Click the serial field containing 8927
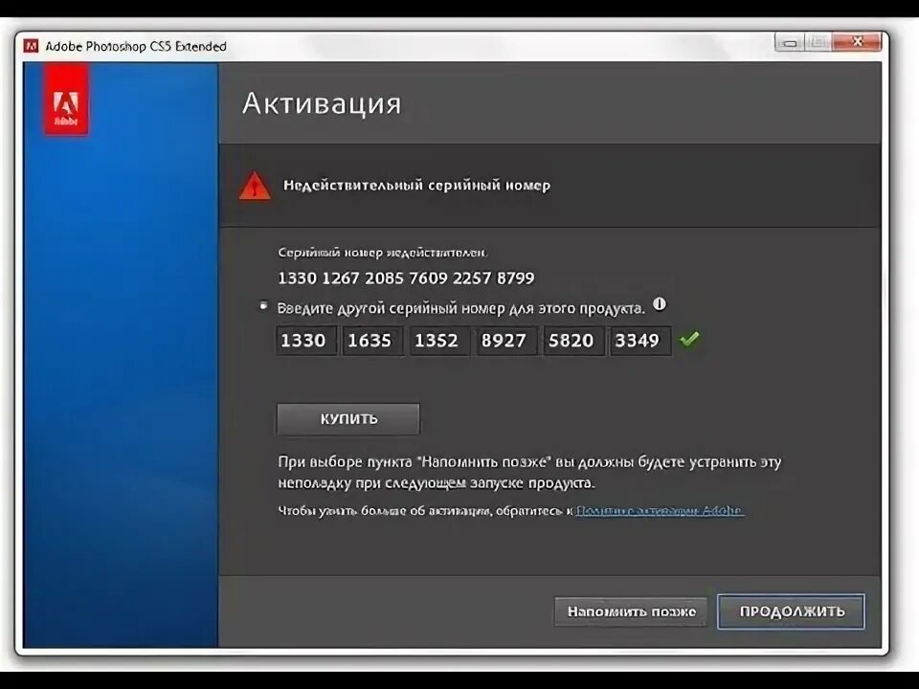Image resolution: width=919 pixels, height=689 pixels. click(506, 341)
